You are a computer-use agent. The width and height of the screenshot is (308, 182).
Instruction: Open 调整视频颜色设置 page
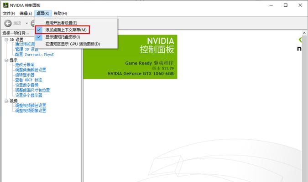tap(31, 106)
